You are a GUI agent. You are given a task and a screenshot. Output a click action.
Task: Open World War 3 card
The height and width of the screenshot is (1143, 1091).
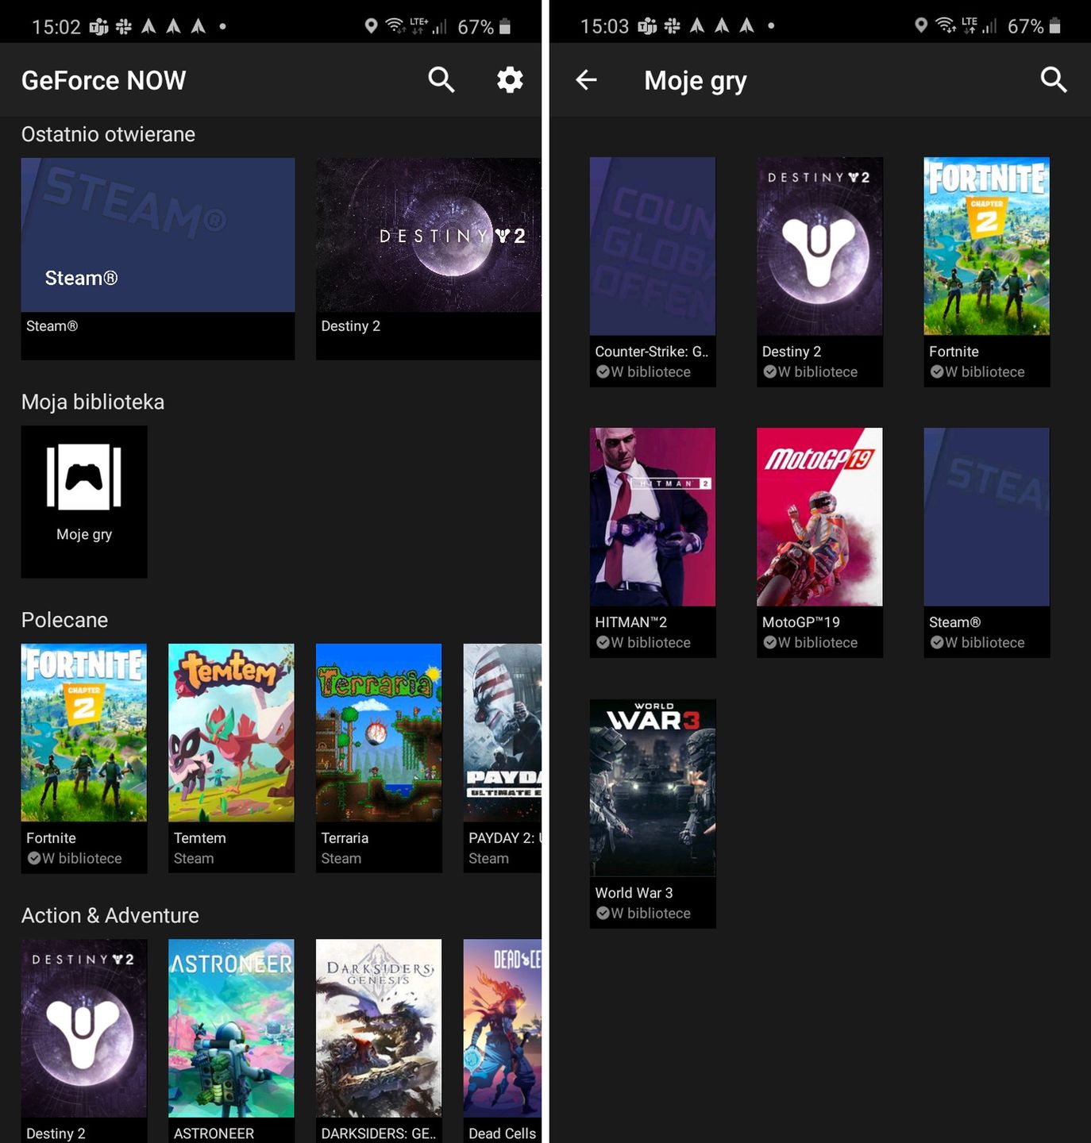click(653, 814)
